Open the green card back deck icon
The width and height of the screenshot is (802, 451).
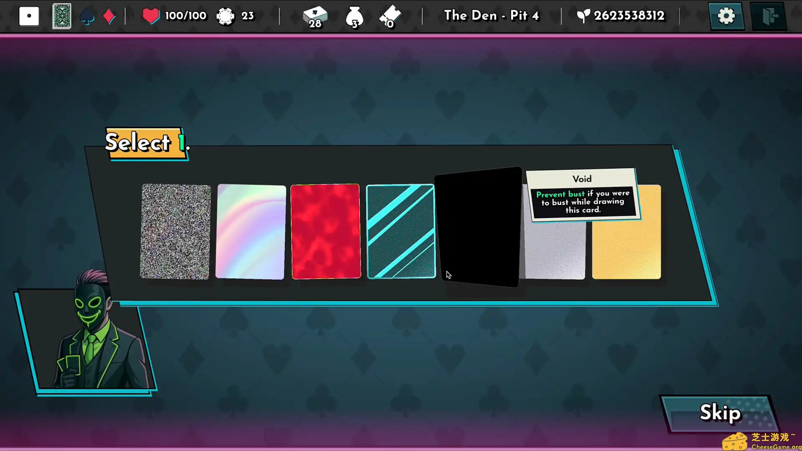coord(61,16)
